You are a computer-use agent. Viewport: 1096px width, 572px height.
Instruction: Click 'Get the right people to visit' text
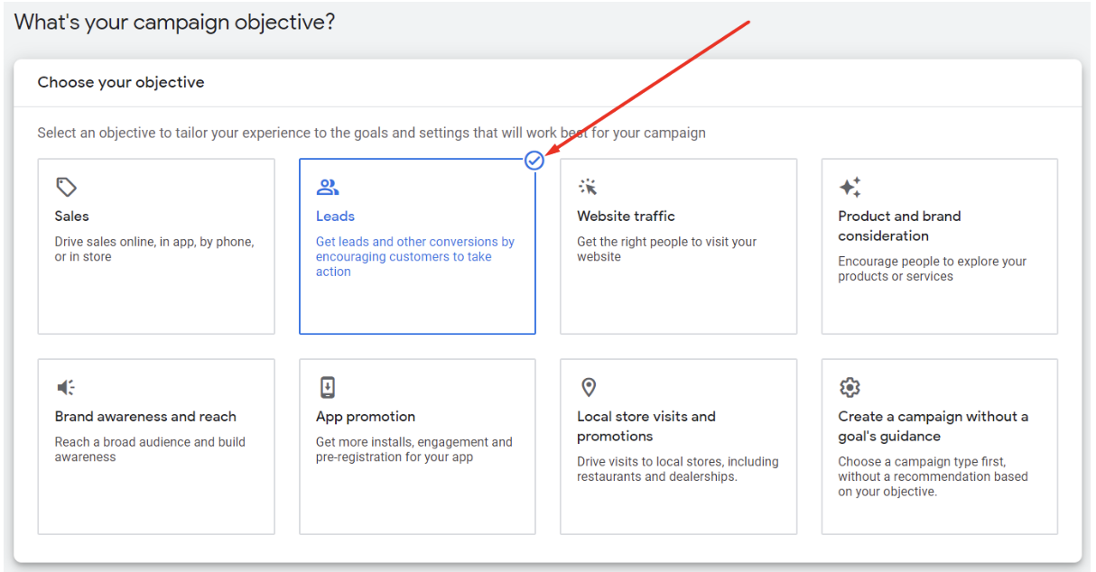pyautogui.click(x=667, y=249)
